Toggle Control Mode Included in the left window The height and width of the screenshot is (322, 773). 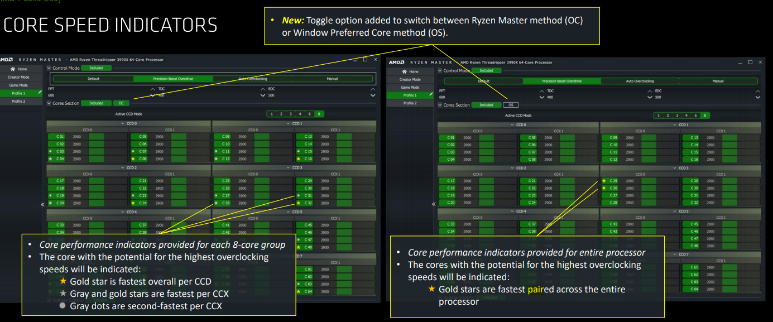pyautogui.click(x=96, y=68)
